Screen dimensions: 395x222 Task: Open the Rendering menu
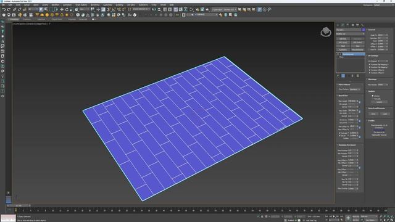[95, 5]
